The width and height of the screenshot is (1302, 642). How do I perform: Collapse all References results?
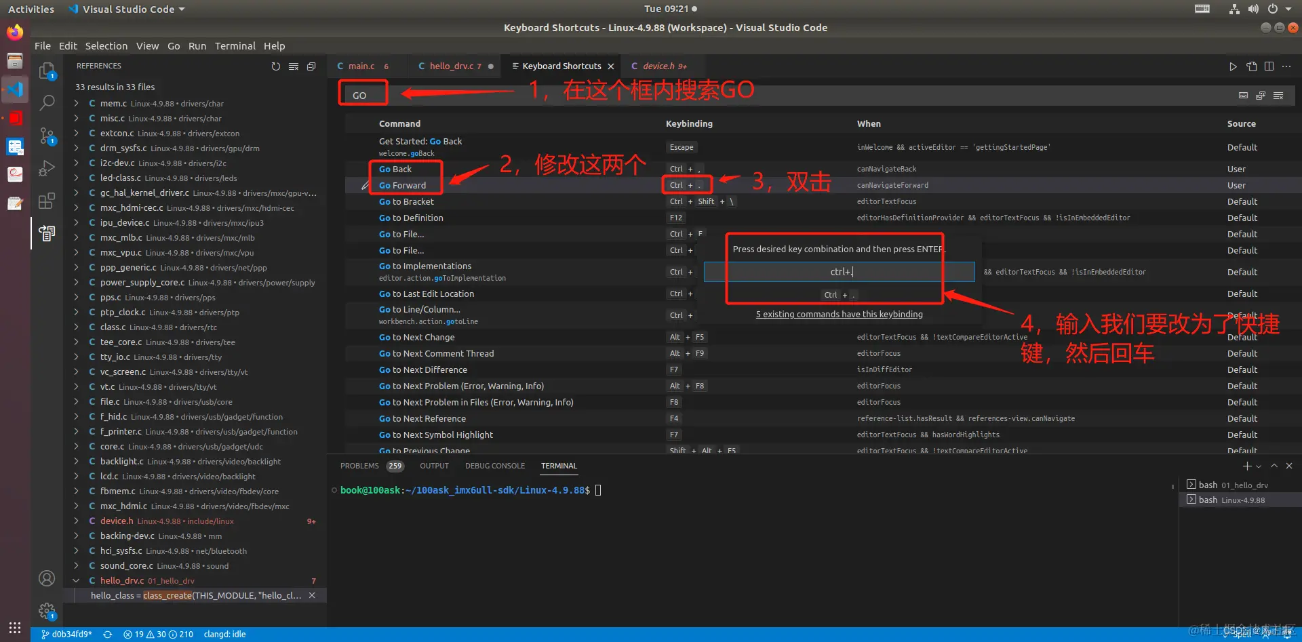pyautogui.click(x=311, y=66)
